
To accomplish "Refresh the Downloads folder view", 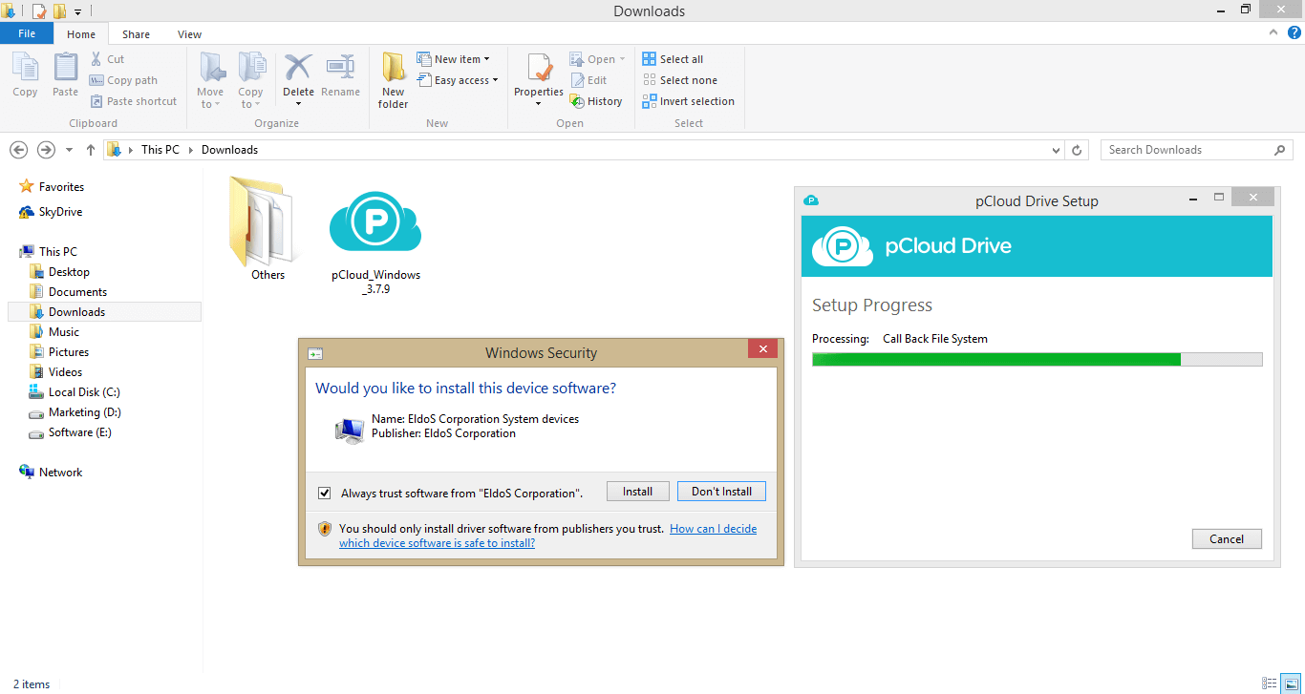I will [x=1077, y=150].
